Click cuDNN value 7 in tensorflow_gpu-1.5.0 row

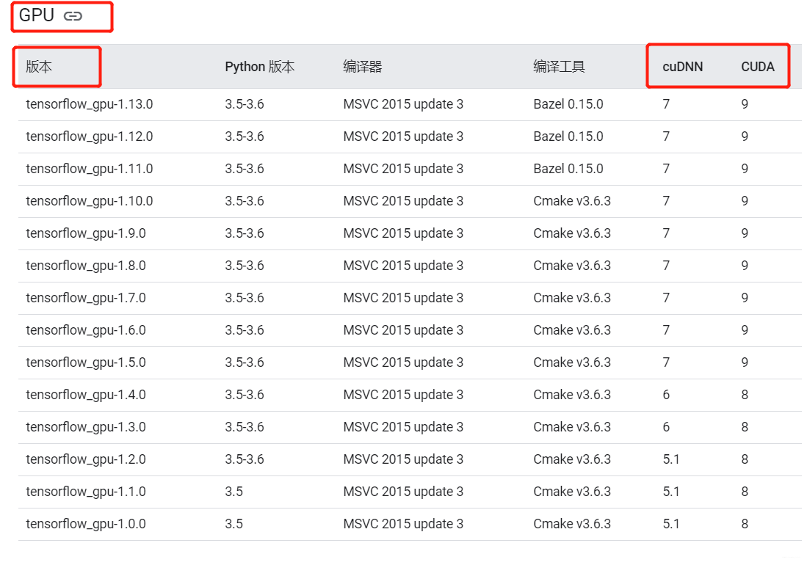pyautogui.click(x=666, y=363)
